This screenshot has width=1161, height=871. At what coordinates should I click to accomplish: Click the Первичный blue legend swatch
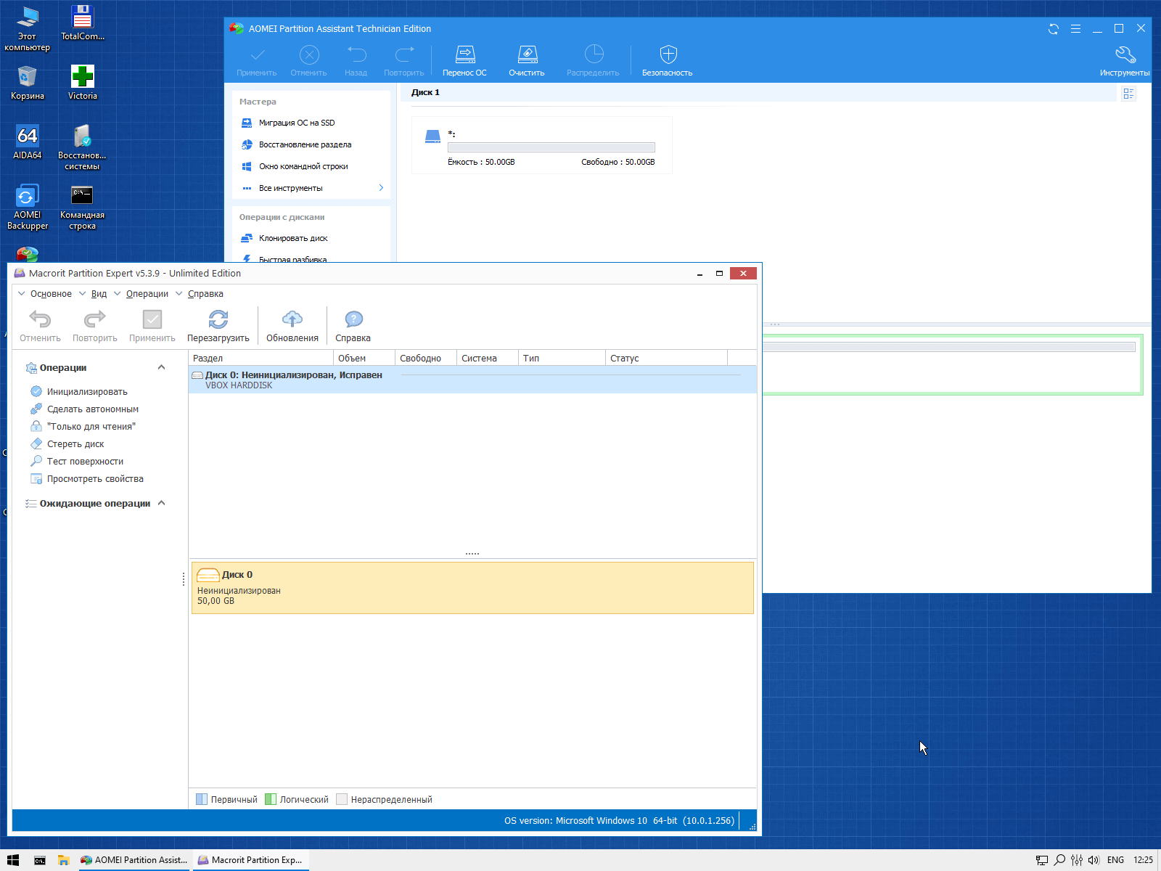coord(202,799)
